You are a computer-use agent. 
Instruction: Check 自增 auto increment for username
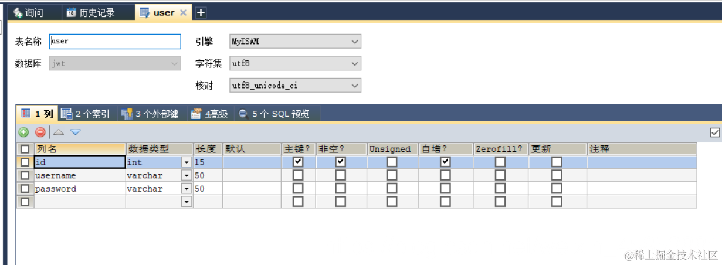pos(445,175)
